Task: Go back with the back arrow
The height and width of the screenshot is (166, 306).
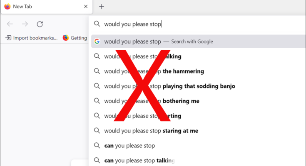Action: point(10,24)
